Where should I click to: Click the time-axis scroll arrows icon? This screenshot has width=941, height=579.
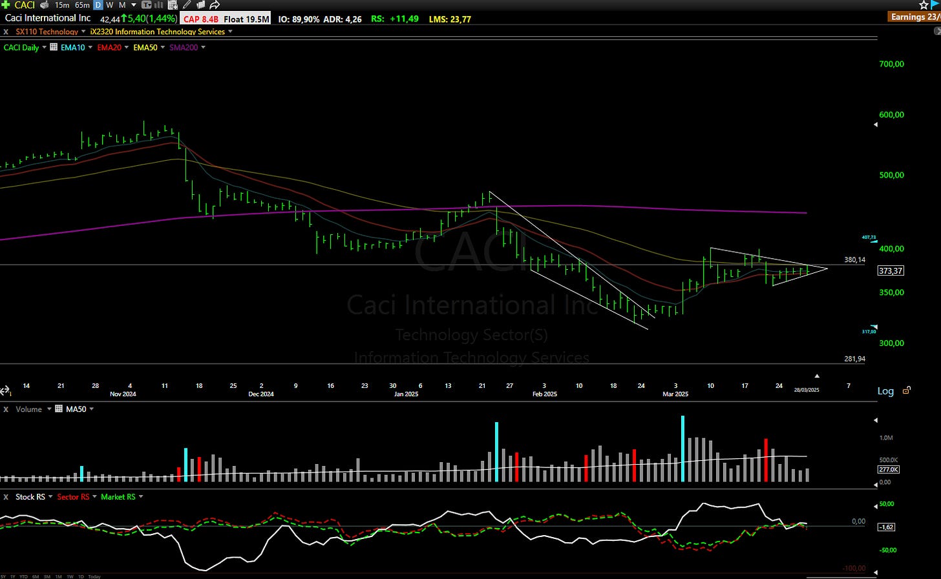[x=5, y=391]
